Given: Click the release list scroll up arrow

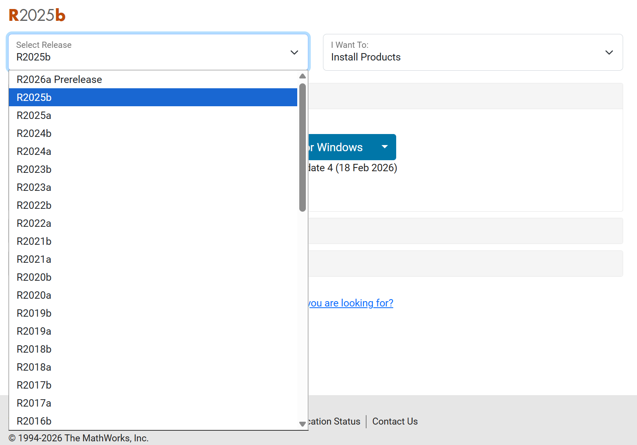Looking at the screenshot, I should (303, 76).
